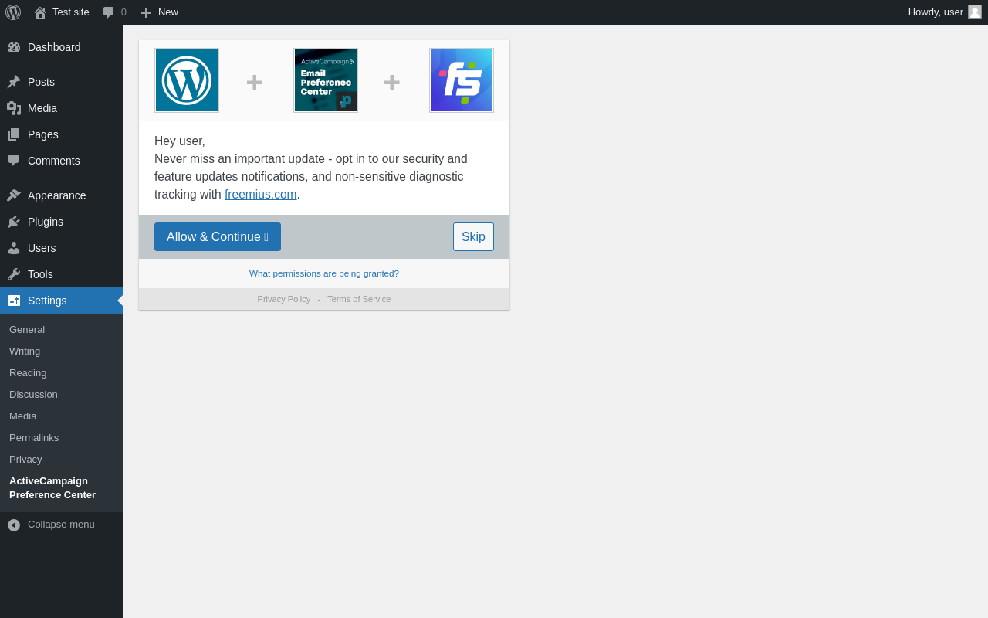Open the New content menu
This screenshot has height=618, width=988.
(160, 12)
